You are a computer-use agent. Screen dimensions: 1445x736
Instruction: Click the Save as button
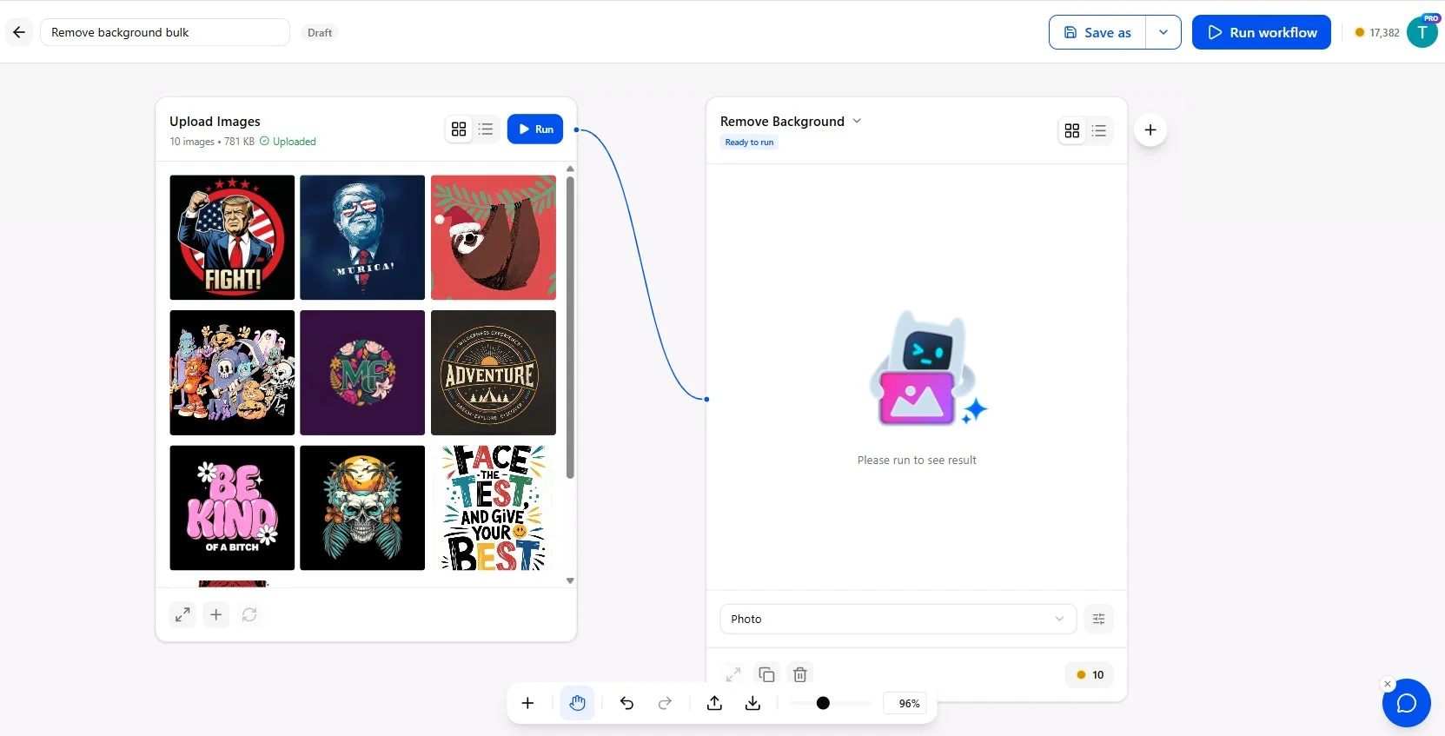1097,32
